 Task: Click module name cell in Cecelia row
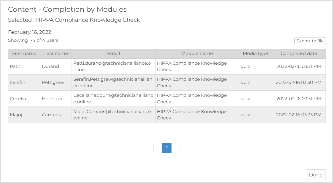(x=197, y=99)
